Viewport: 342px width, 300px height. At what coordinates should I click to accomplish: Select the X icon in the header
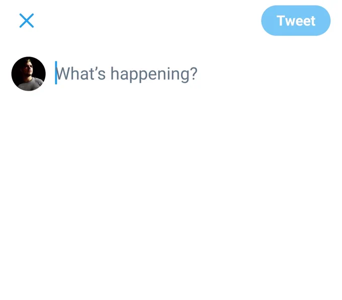(x=26, y=21)
